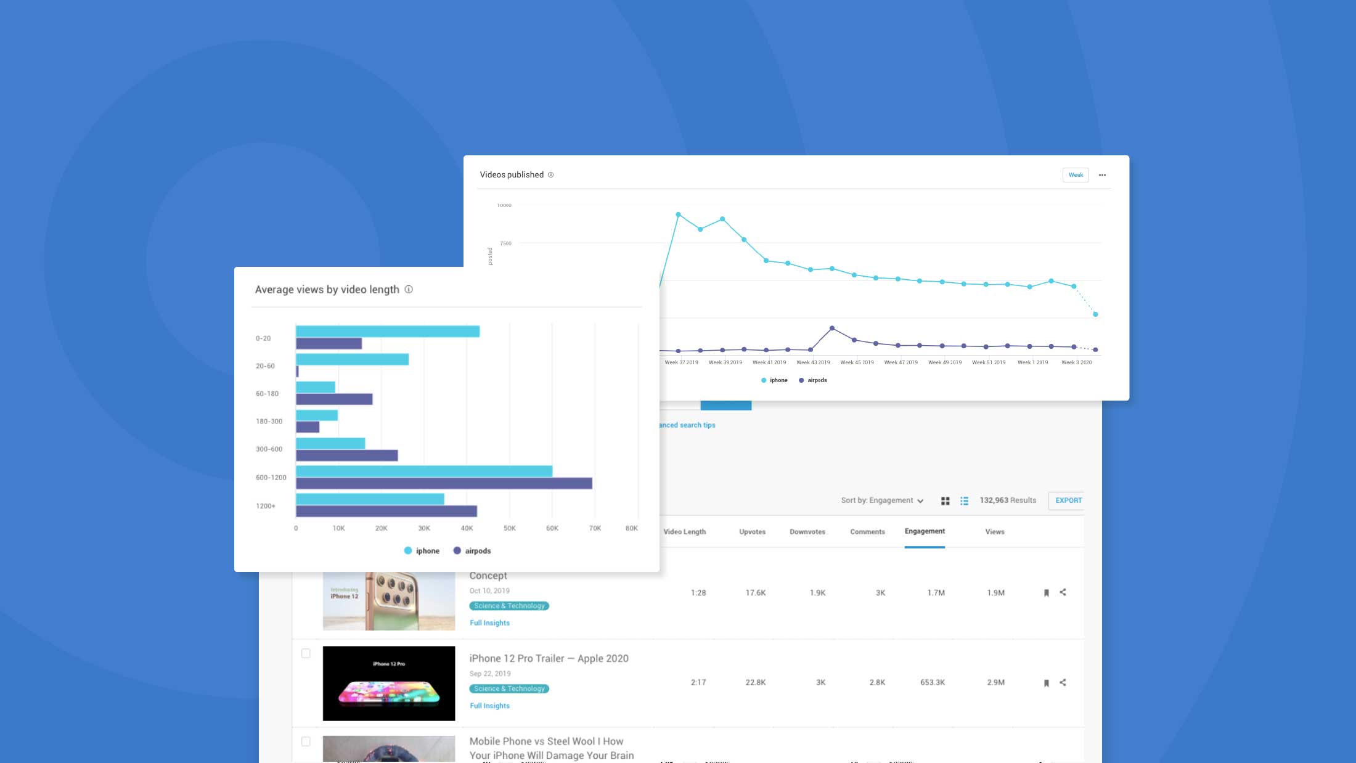
Task: Check the iPhone 12 Pro Trailer checkbox
Action: tap(306, 655)
